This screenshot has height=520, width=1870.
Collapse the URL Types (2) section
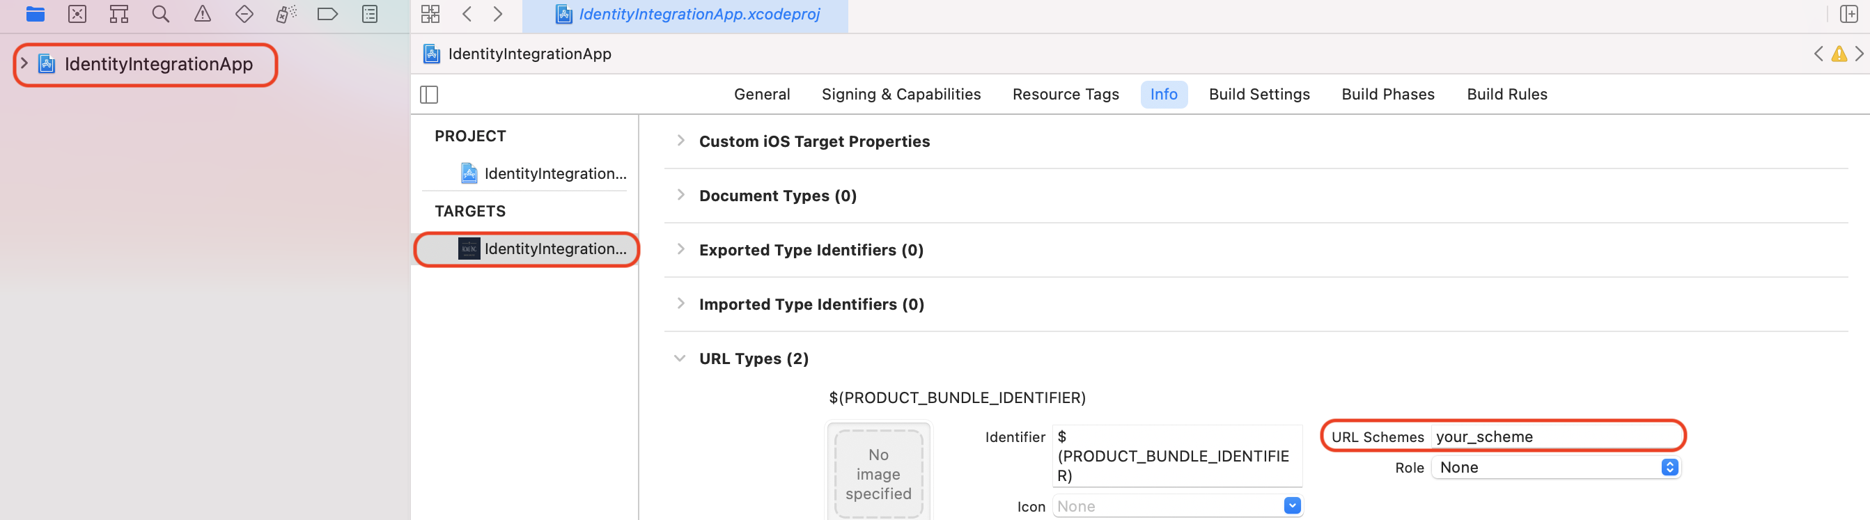pos(680,359)
